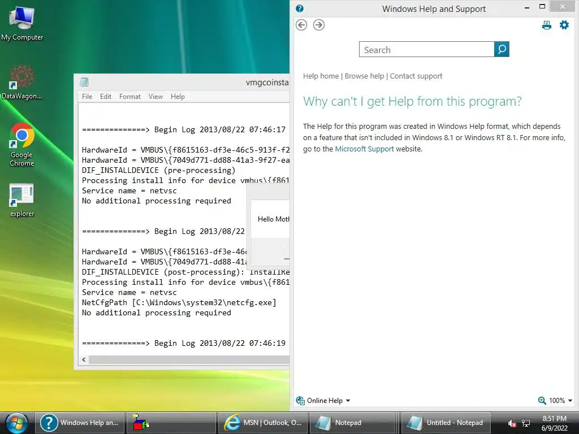579x434 pixels.
Task: Click the Notepad horizontal scrollbar track
Action: (x=189, y=359)
